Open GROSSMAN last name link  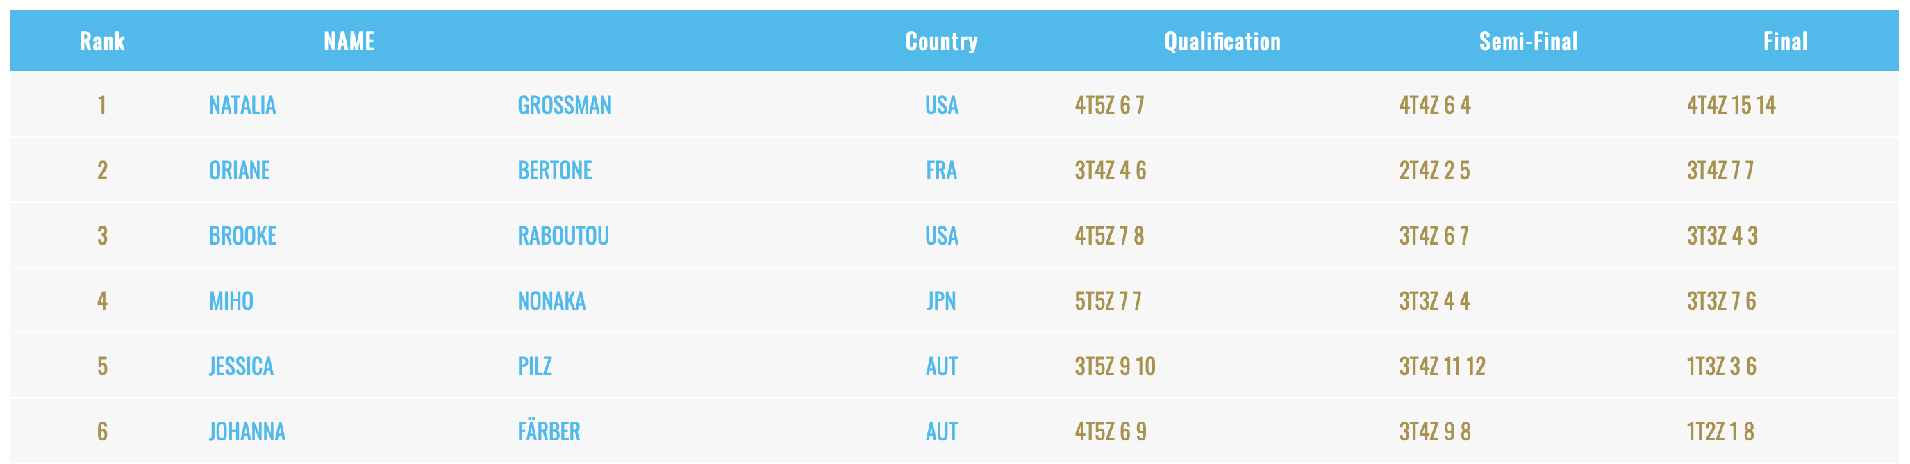564,106
